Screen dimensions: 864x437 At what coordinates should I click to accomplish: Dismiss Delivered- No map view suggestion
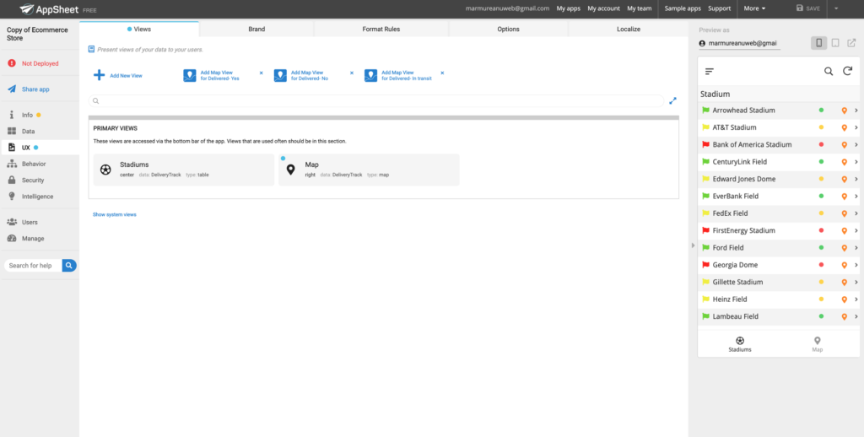coord(352,73)
